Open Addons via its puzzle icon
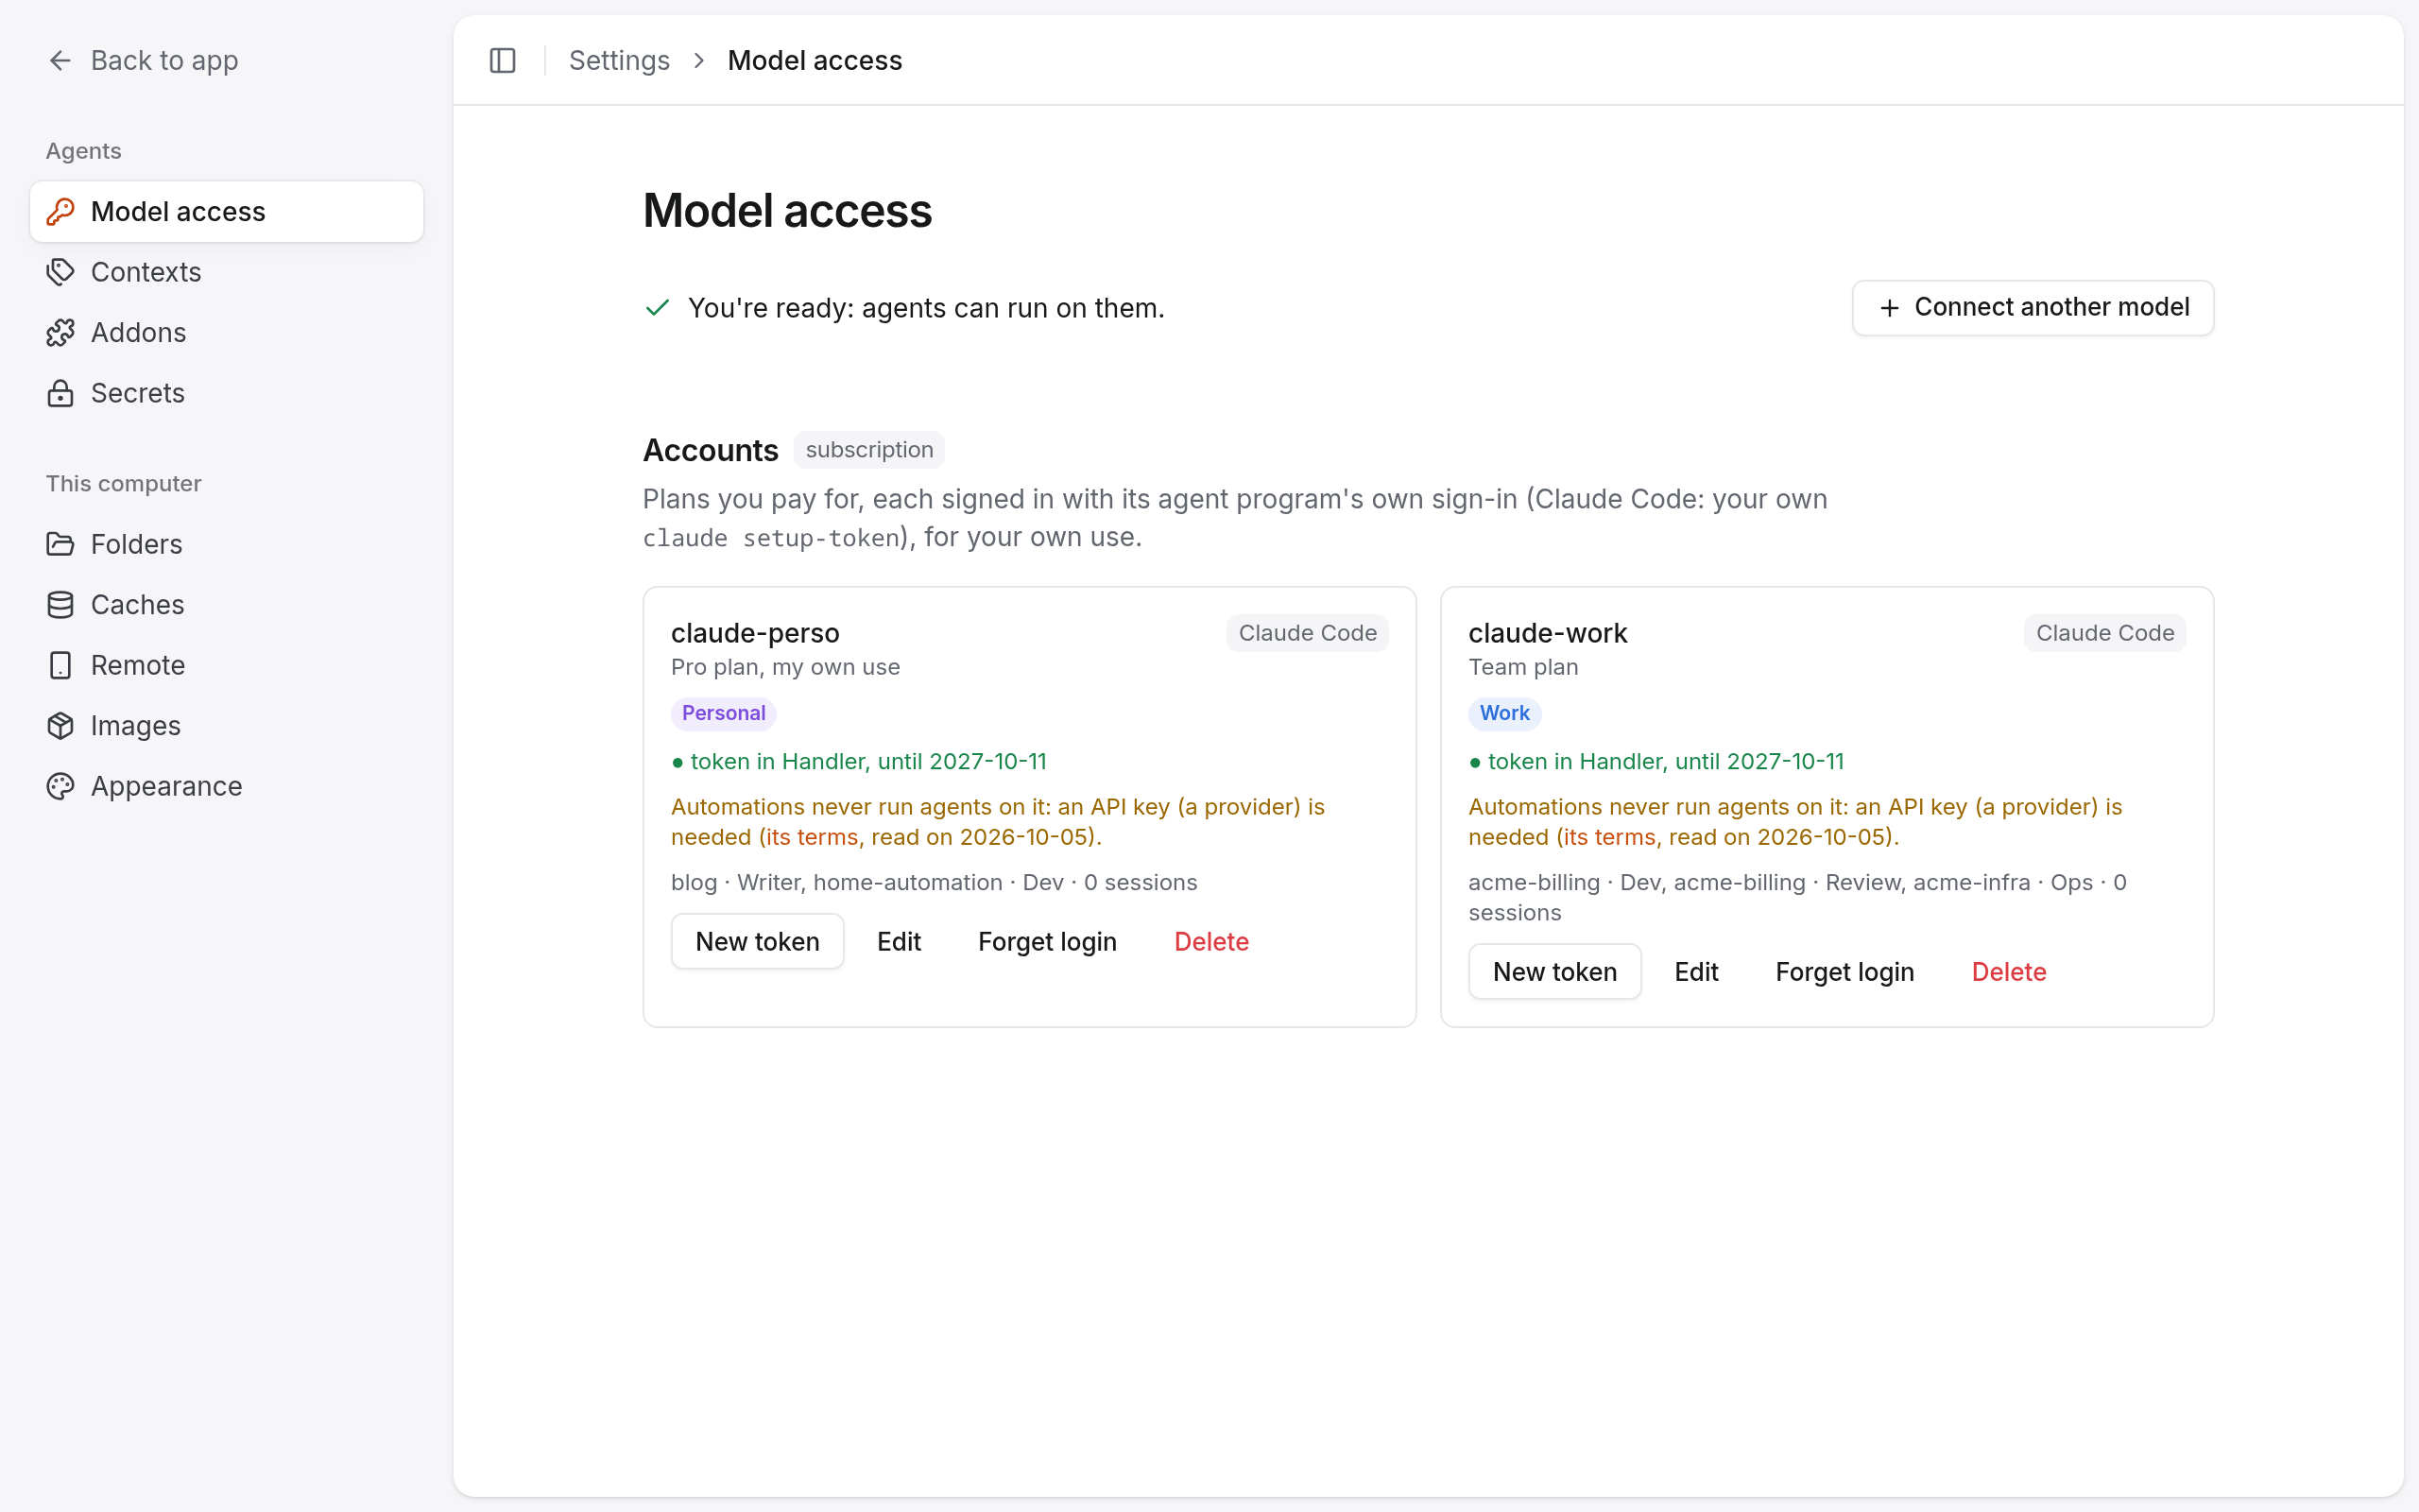 [x=60, y=333]
